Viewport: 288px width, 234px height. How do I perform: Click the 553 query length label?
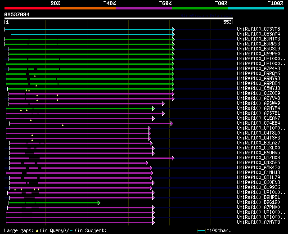point(227,22)
